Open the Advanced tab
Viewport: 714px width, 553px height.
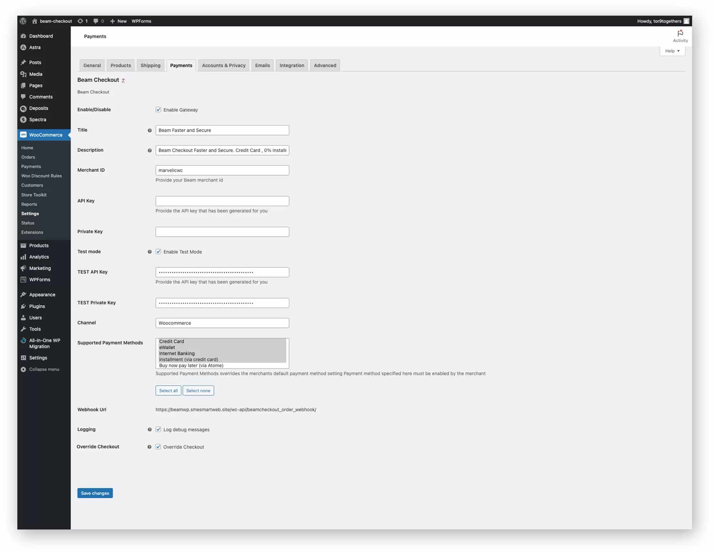coord(325,65)
